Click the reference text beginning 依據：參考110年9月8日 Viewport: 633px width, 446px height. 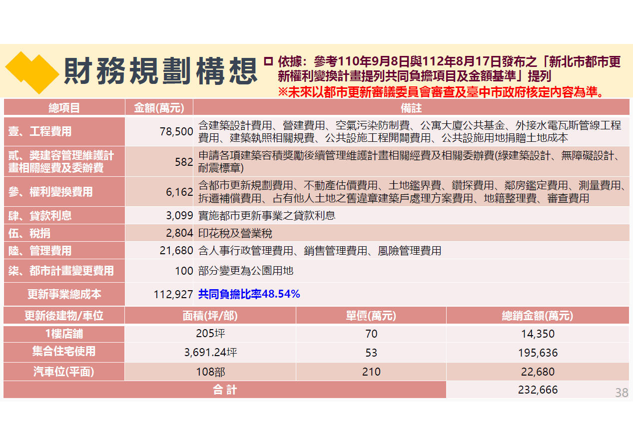click(x=449, y=69)
